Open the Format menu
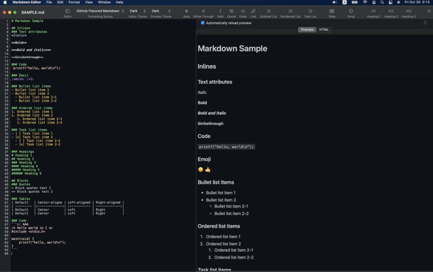Image resolution: width=433 pixels, height=272 pixels. click(74, 2)
